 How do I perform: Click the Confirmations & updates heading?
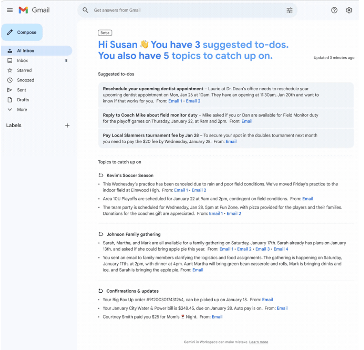(133, 291)
